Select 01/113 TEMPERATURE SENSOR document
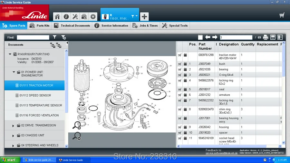Image resolution: width=290 pixels, height=163 pixels. point(34,105)
